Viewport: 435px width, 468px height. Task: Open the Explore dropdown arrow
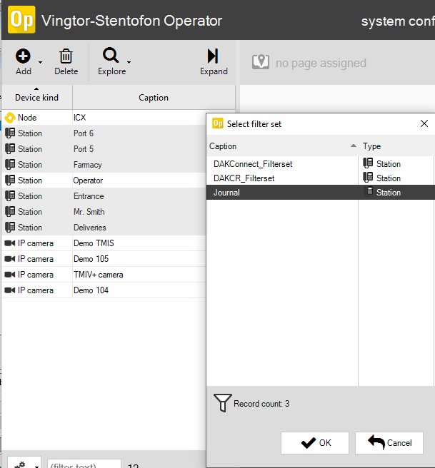tap(129, 62)
